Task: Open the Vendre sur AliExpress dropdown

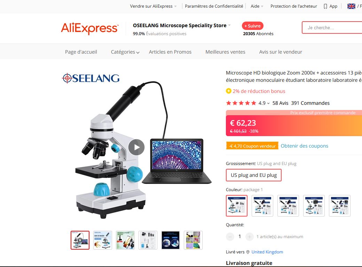Action: (x=153, y=6)
